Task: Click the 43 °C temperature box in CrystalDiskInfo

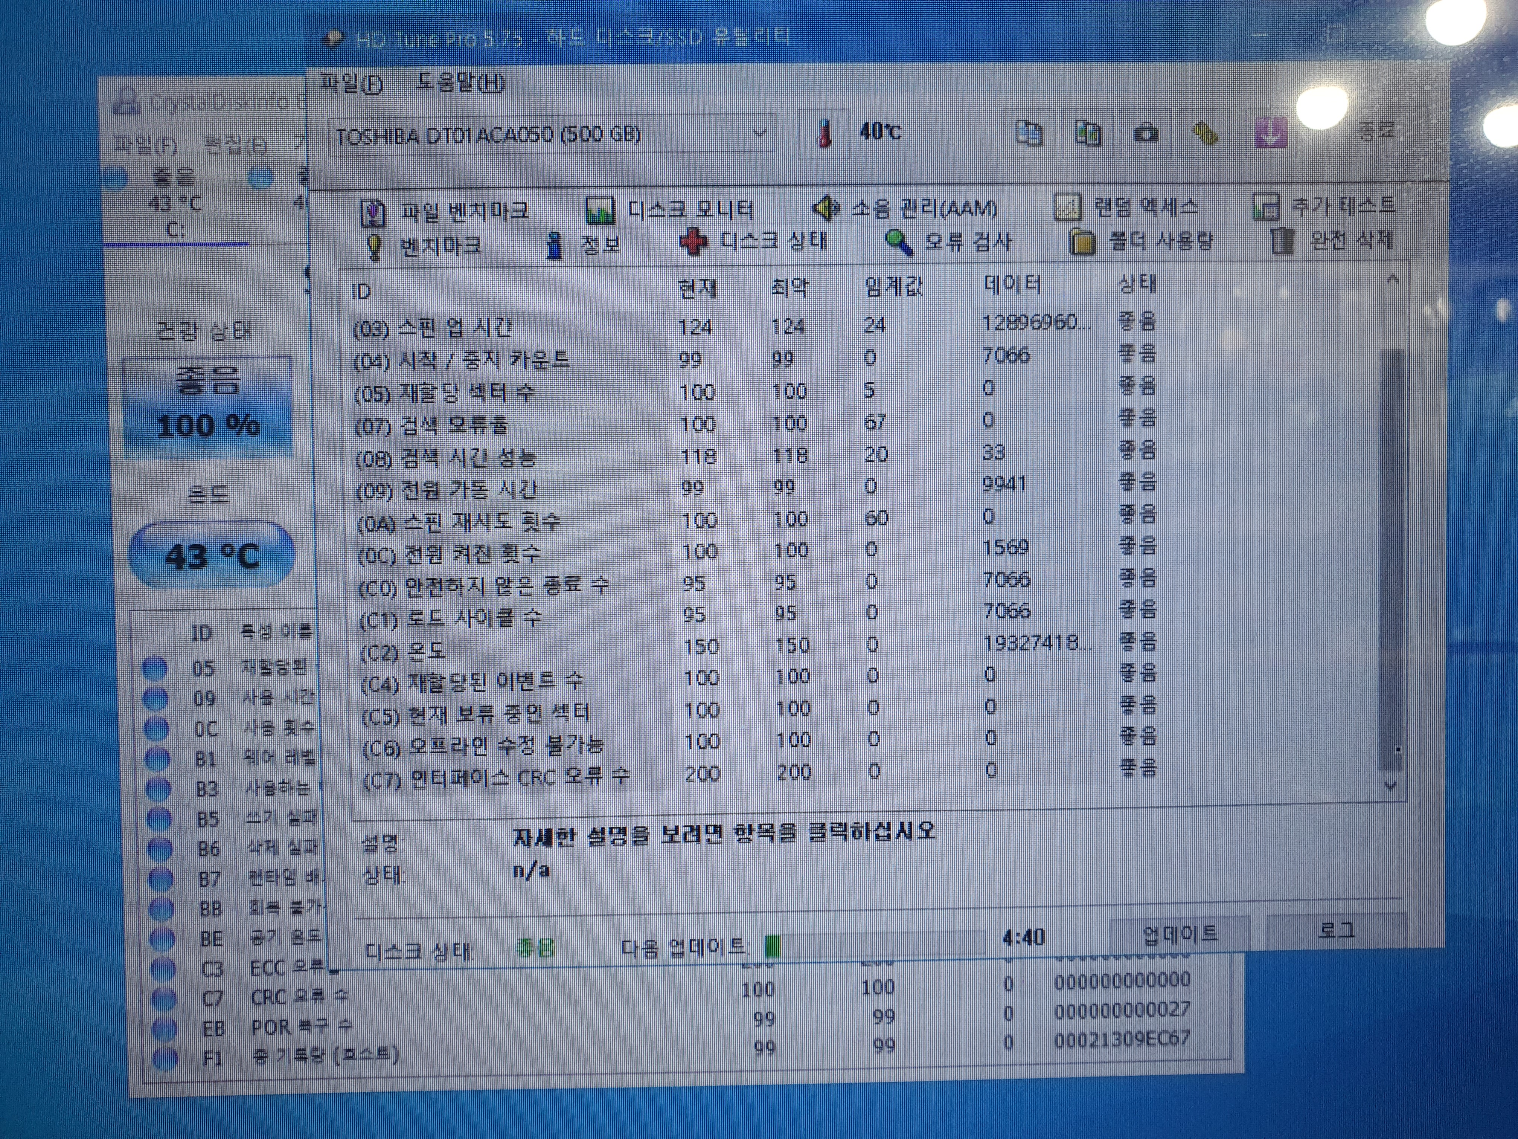Action: click(212, 556)
